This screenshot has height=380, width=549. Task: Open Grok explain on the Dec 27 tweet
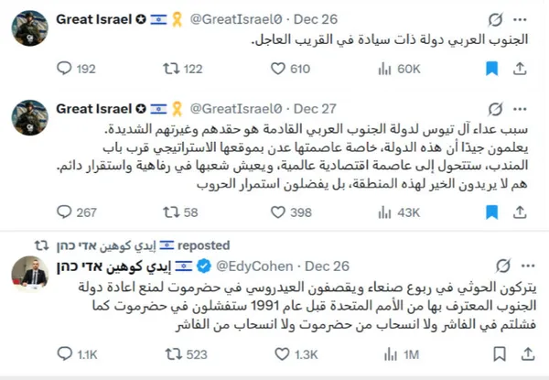(x=493, y=107)
